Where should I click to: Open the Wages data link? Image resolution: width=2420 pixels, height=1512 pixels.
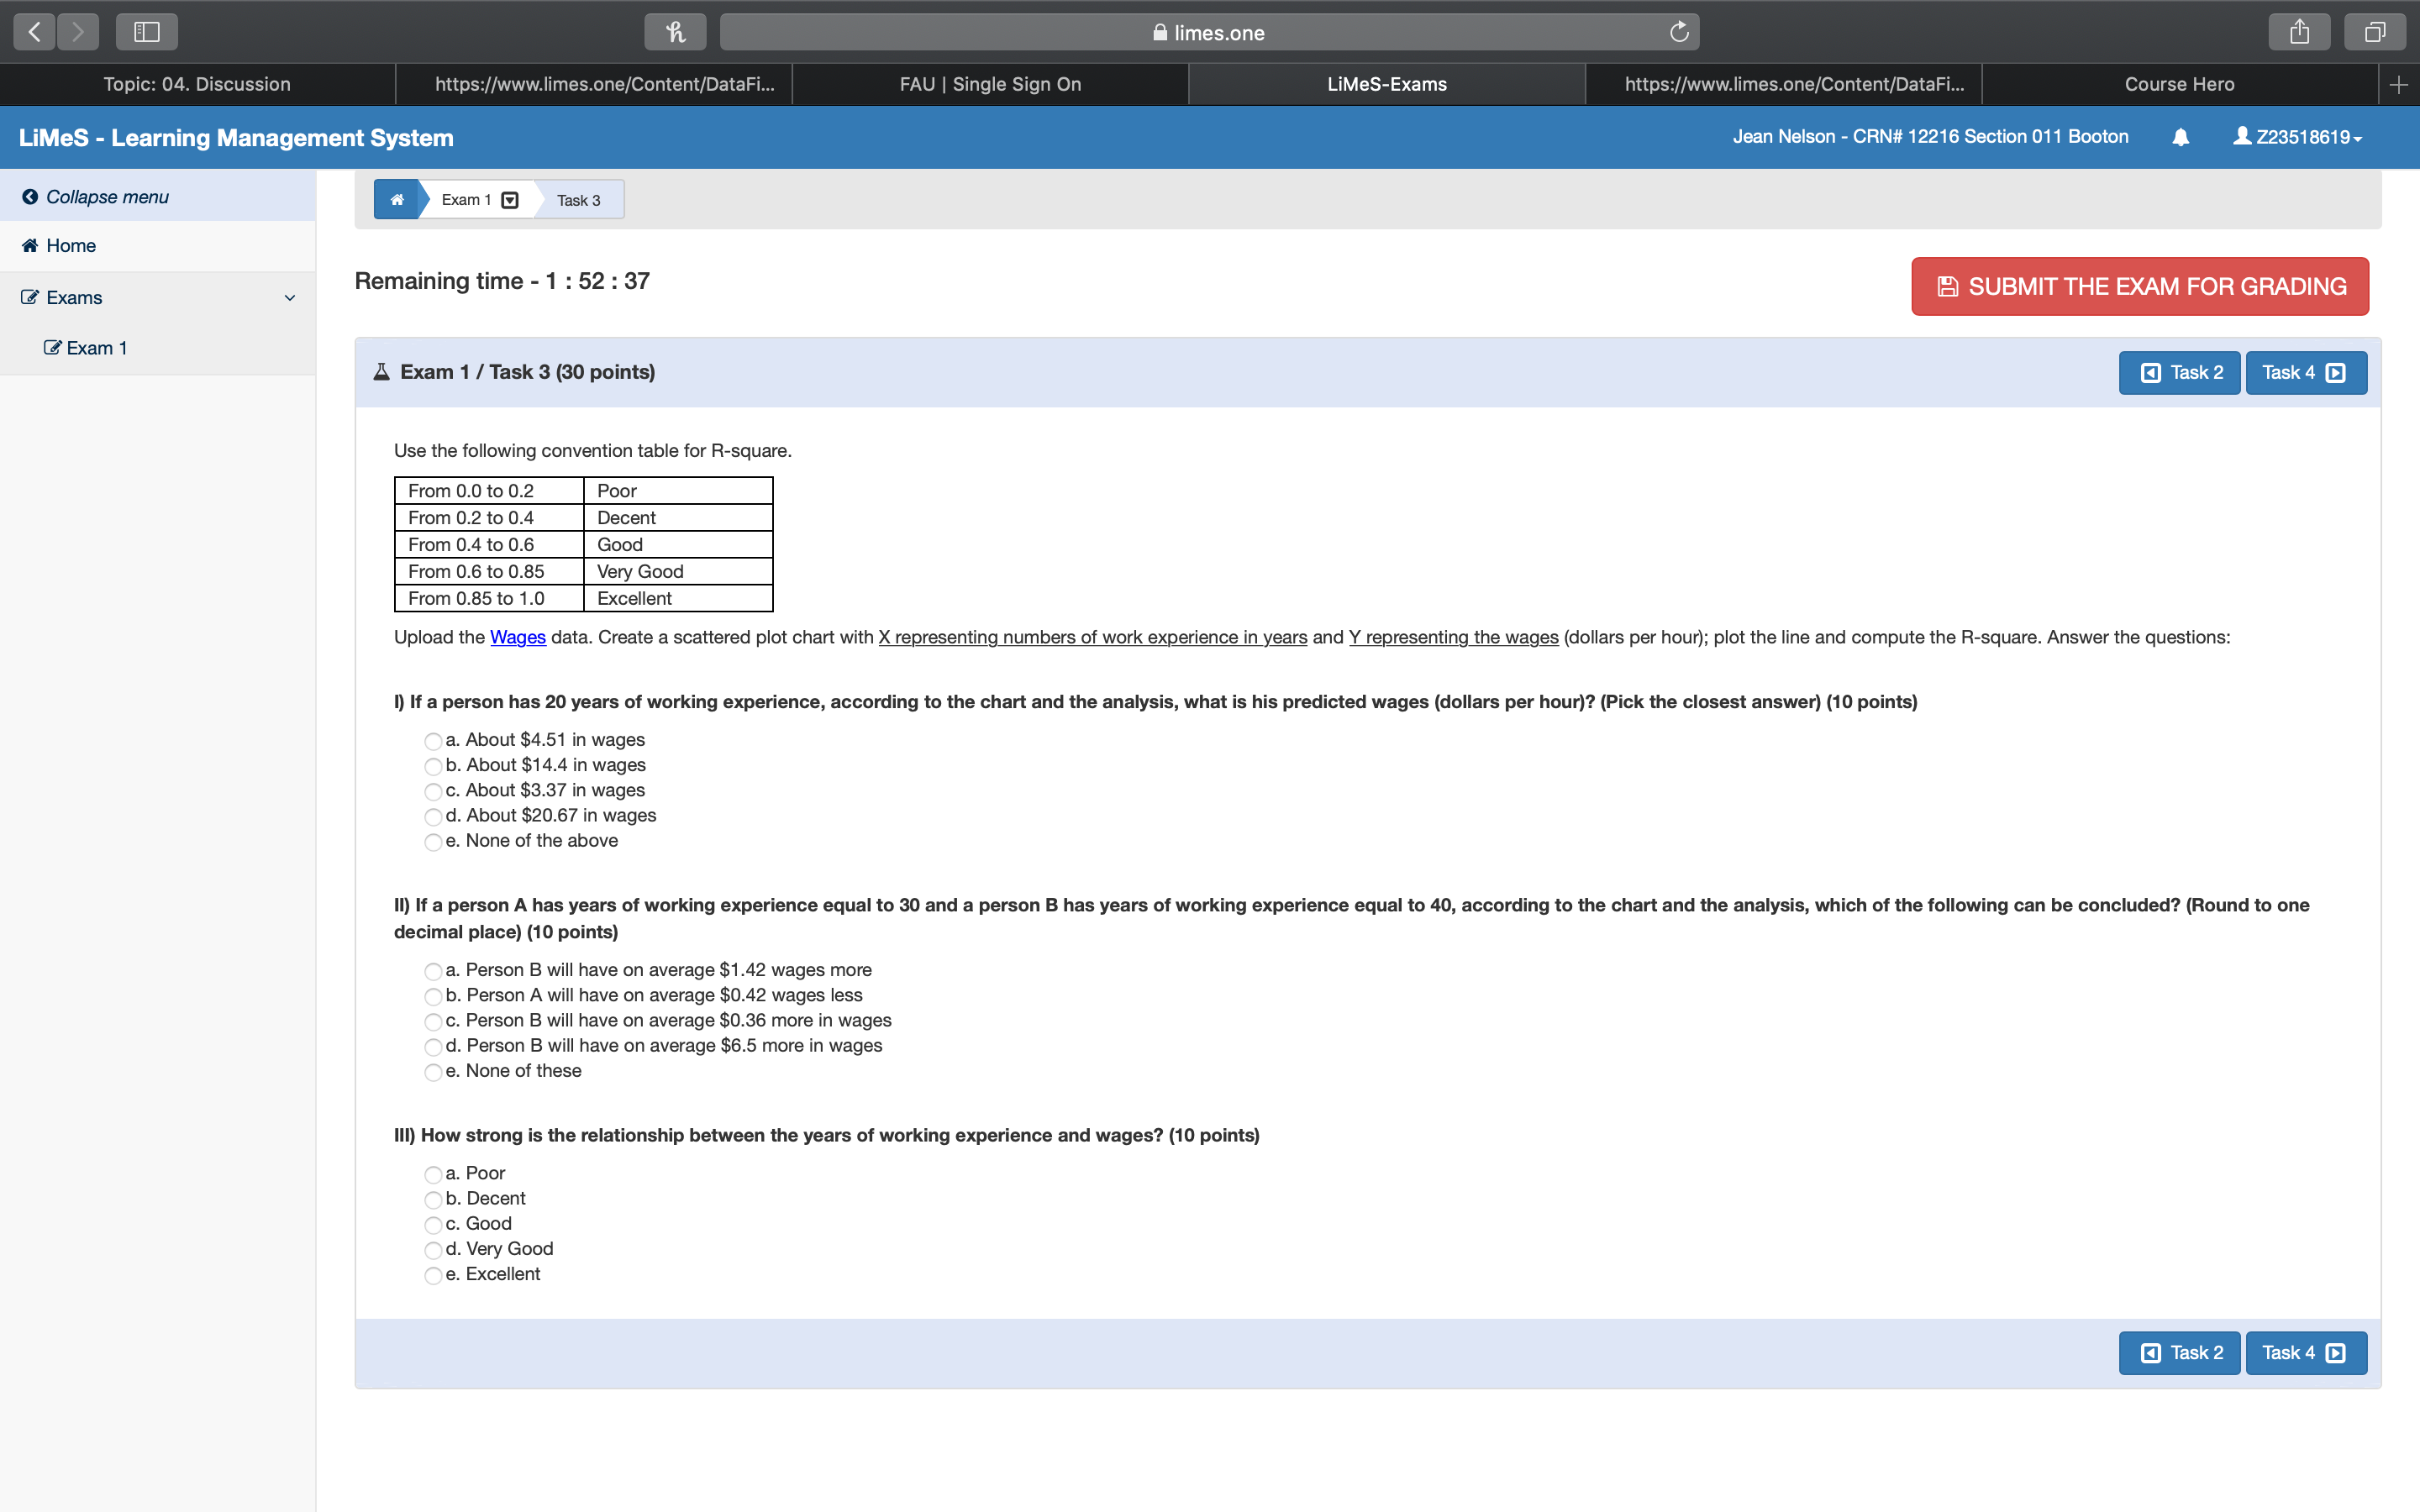pyautogui.click(x=517, y=638)
